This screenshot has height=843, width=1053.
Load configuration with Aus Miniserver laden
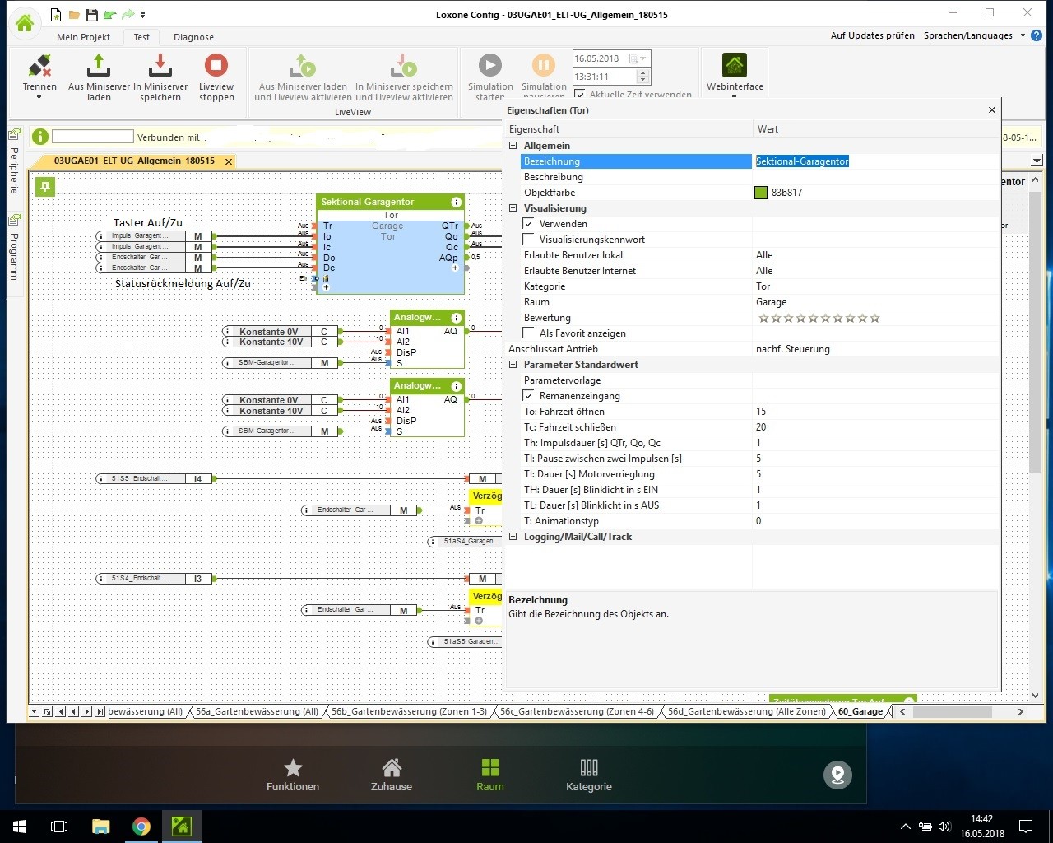click(99, 77)
